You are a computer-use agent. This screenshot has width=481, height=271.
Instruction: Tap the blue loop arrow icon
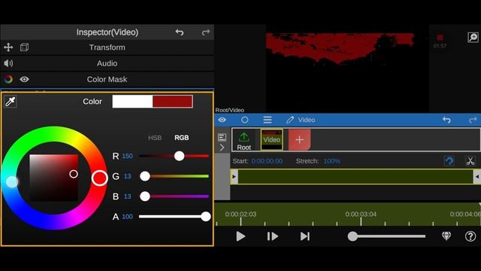click(x=449, y=161)
